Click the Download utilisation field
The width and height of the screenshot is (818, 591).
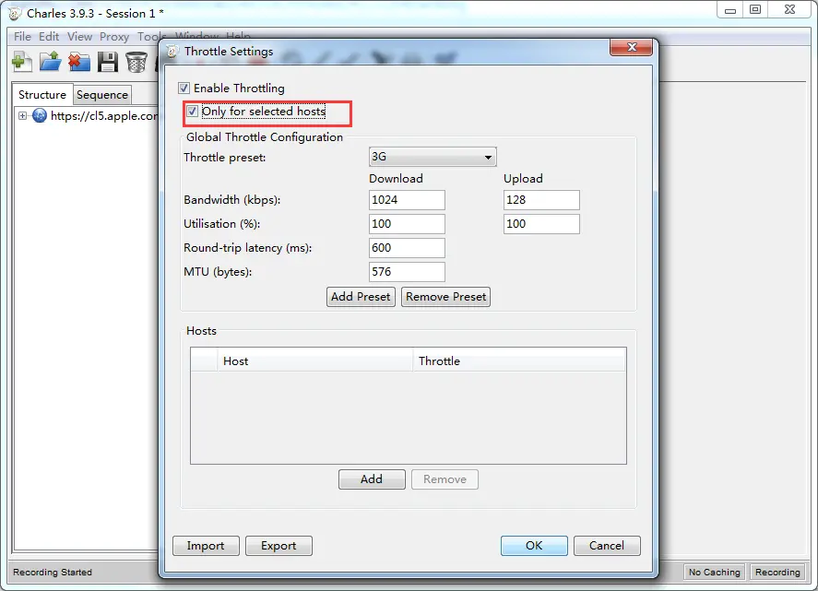(x=407, y=224)
